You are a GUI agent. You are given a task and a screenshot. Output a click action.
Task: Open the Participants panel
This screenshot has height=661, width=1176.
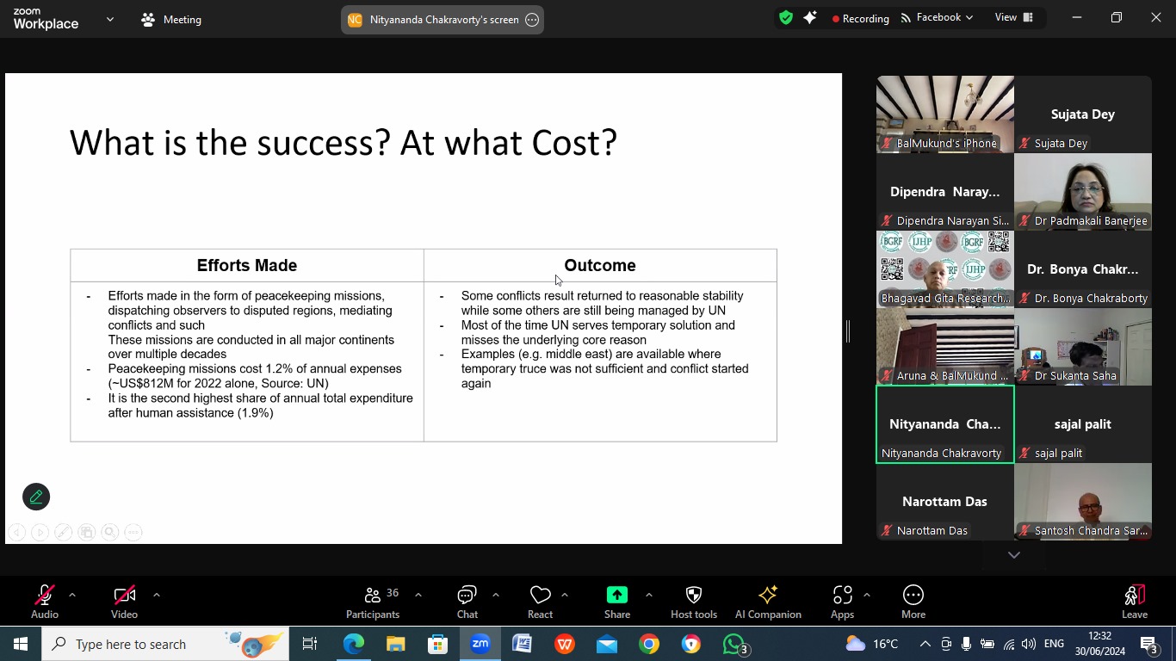(x=373, y=602)
